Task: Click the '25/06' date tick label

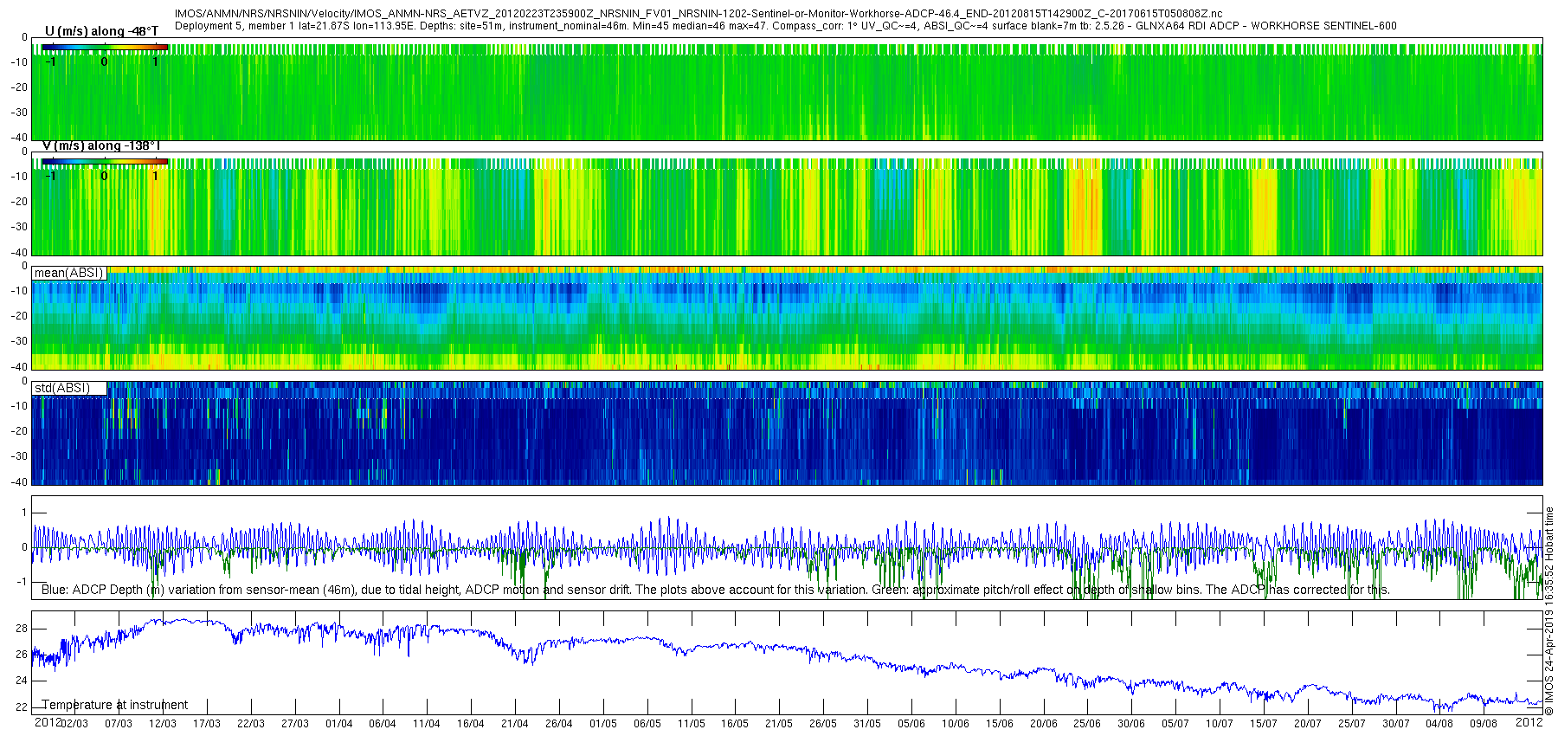Action: pos(1087,724)
